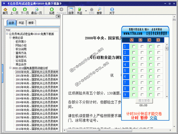Click the red 暂停 pause link
This screenshot has height=134, width=178.
144,118
